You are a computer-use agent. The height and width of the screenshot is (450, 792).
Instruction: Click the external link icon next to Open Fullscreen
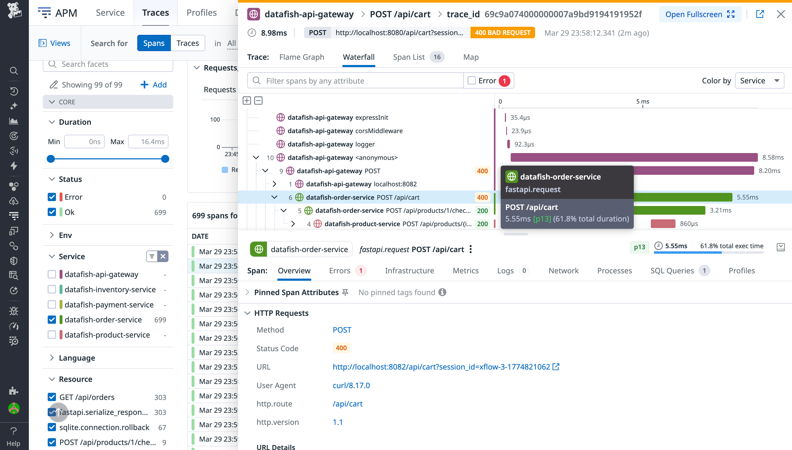tap(761, 14)
